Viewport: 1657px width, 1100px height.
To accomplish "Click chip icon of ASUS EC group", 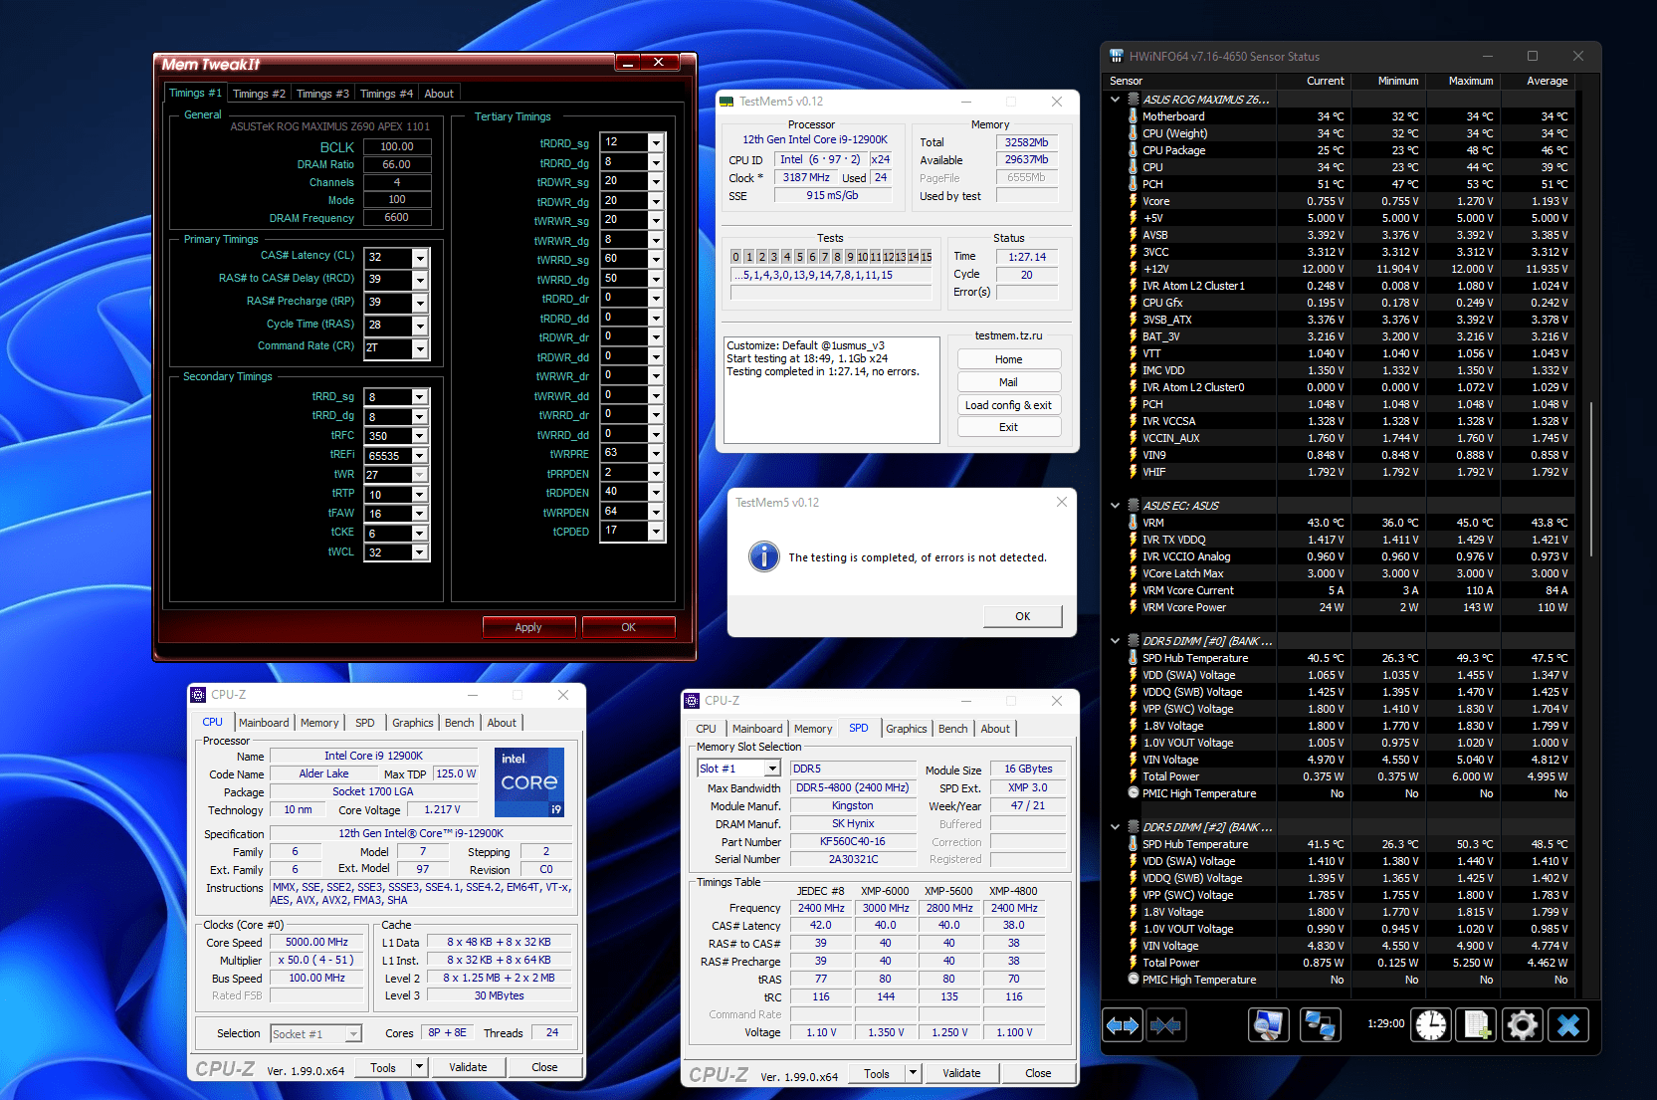I will pos(1133,506).
